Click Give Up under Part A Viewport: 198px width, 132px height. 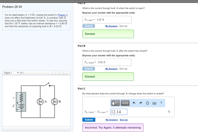[x=123, y=26]
